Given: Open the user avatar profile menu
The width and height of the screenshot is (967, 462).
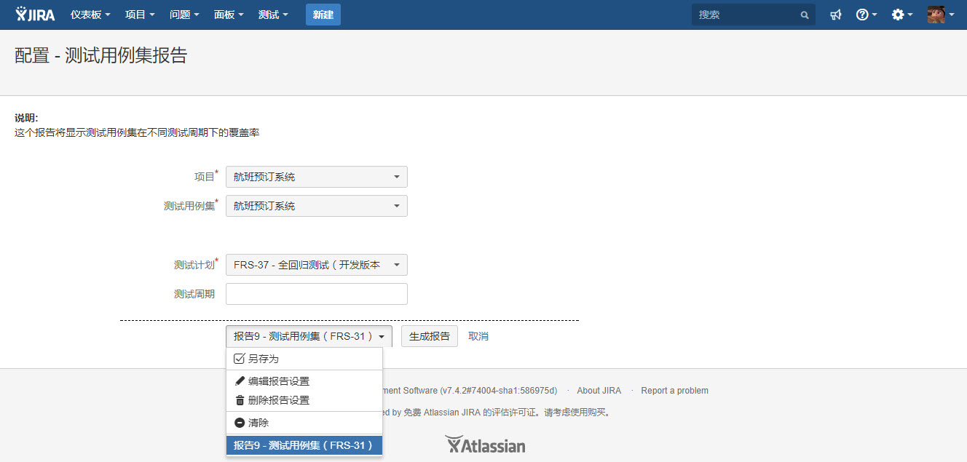Looking at the screenshot, I should [x=940, y=15].
